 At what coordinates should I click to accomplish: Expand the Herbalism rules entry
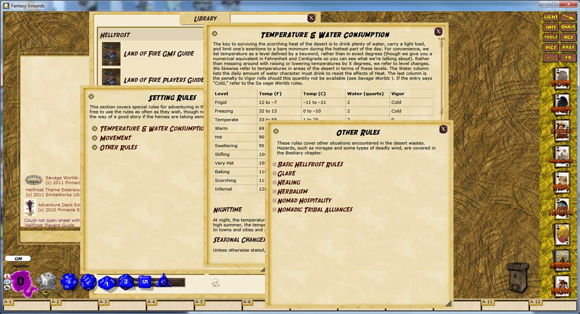(x=275, y=191)
